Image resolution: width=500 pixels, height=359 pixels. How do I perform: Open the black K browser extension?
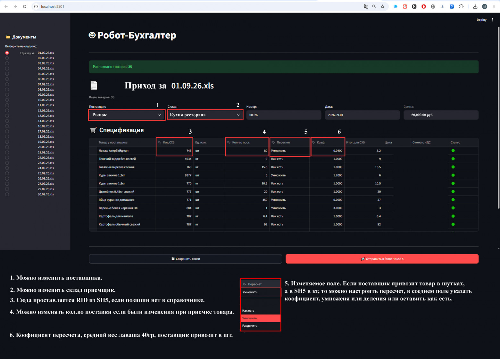coord(414,6)
